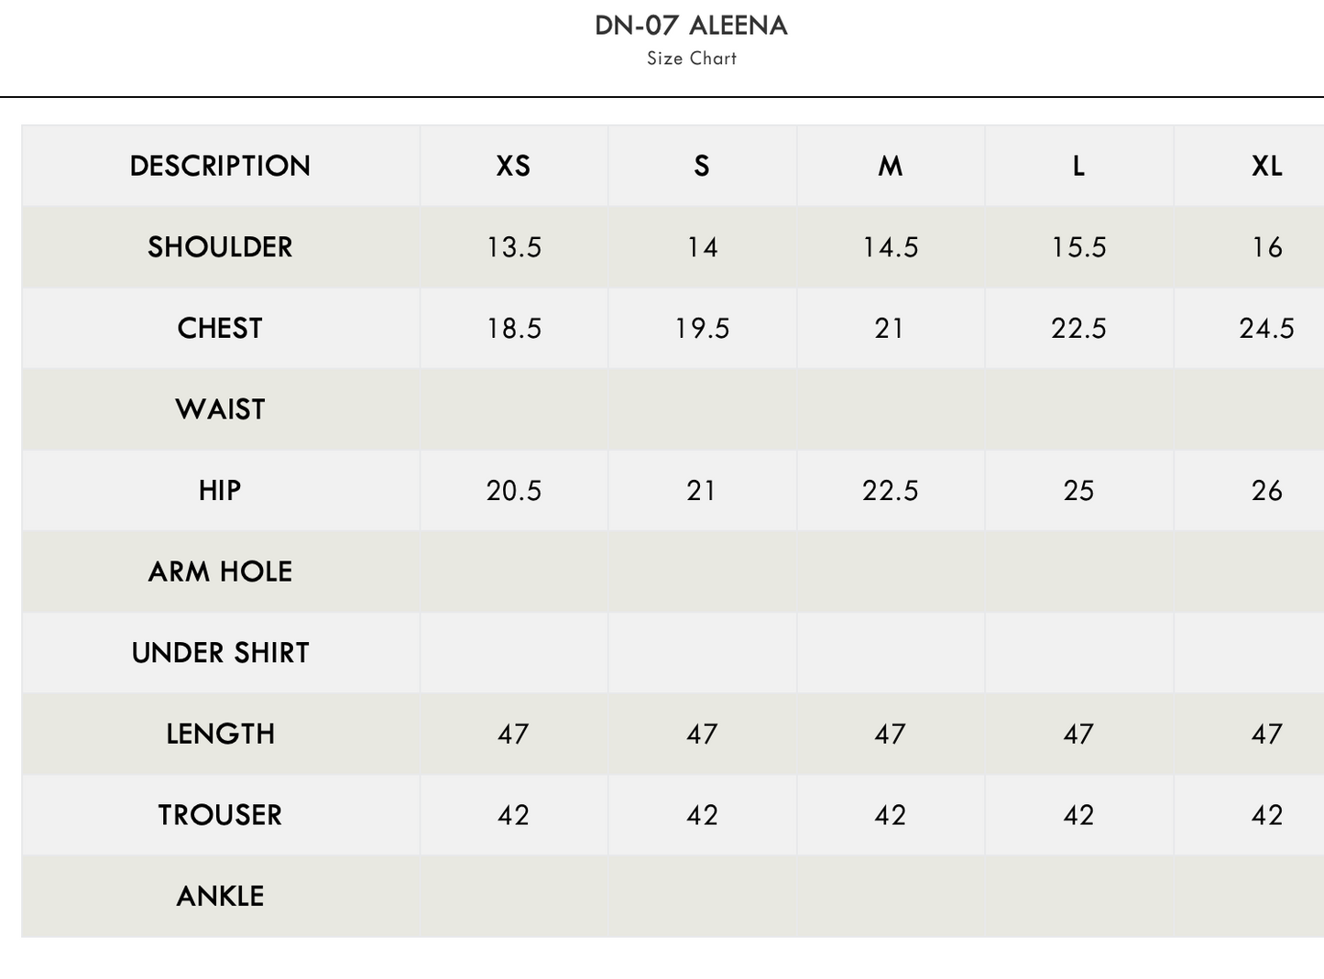Click the S size column header
Viewport: 1324px width, 979px height.
tap(702, 166)
